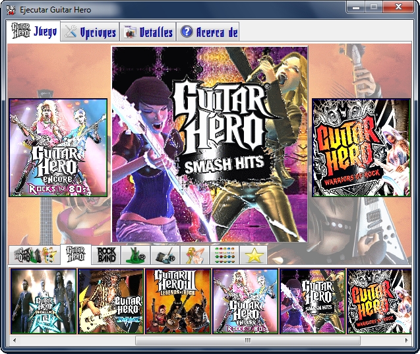Choose Guitar Hero III Legends of Rock thumbnail
420x354 pixels.
[178, 301]
